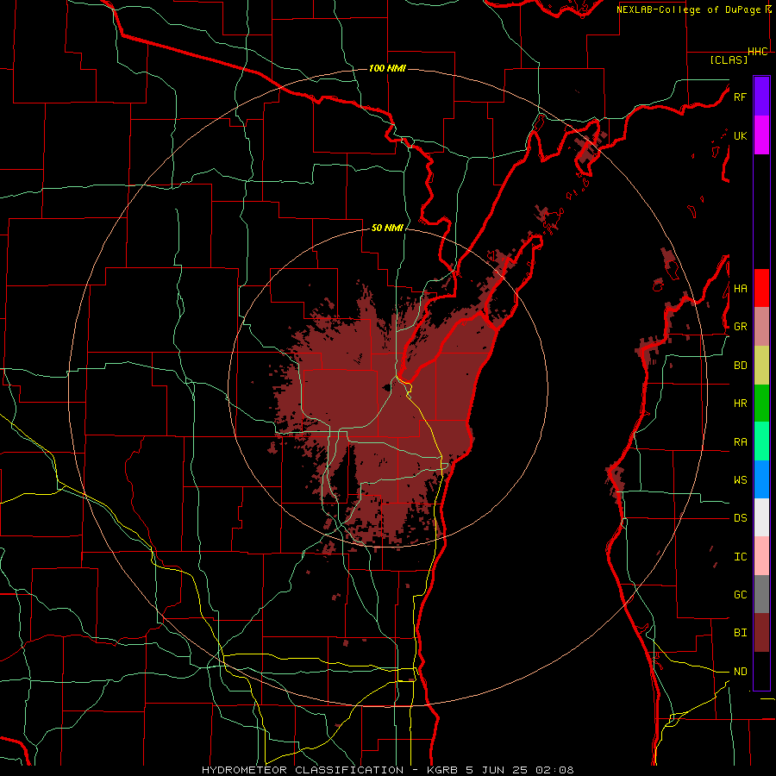
Task: Click the RA light green swatch
Action: tap(761, 441)
